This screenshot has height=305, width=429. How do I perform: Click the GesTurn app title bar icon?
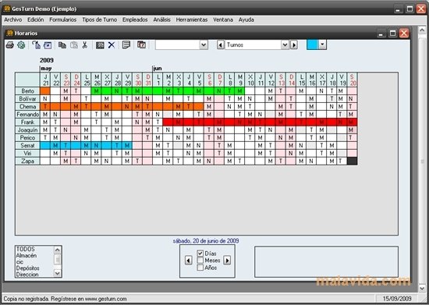[x=6, y=9]
